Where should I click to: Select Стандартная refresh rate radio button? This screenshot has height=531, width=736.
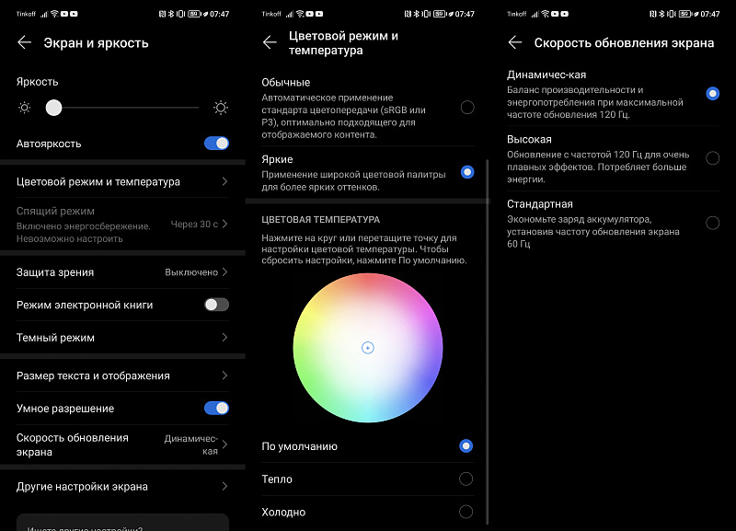point(712,223)
